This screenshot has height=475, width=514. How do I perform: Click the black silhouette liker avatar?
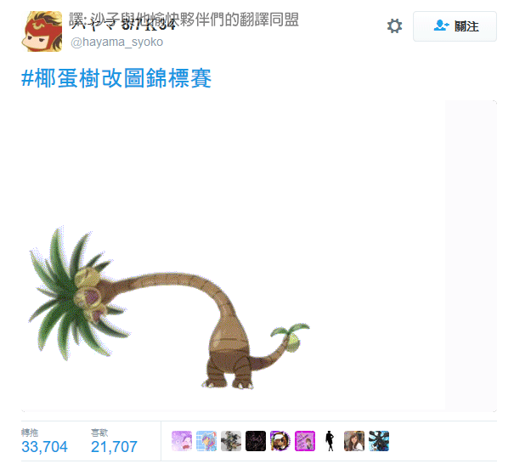click(330, 441)
